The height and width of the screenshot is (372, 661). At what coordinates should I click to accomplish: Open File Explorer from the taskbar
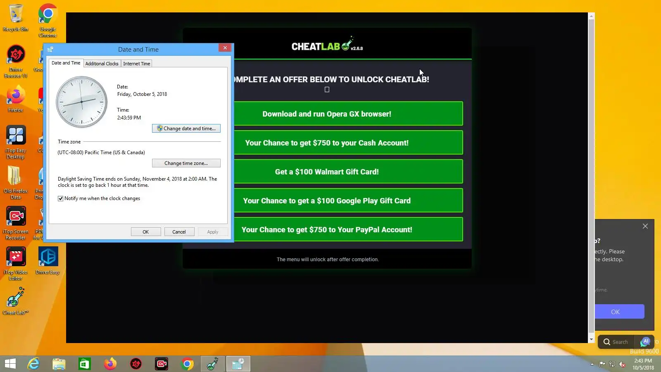pos(59,364)
